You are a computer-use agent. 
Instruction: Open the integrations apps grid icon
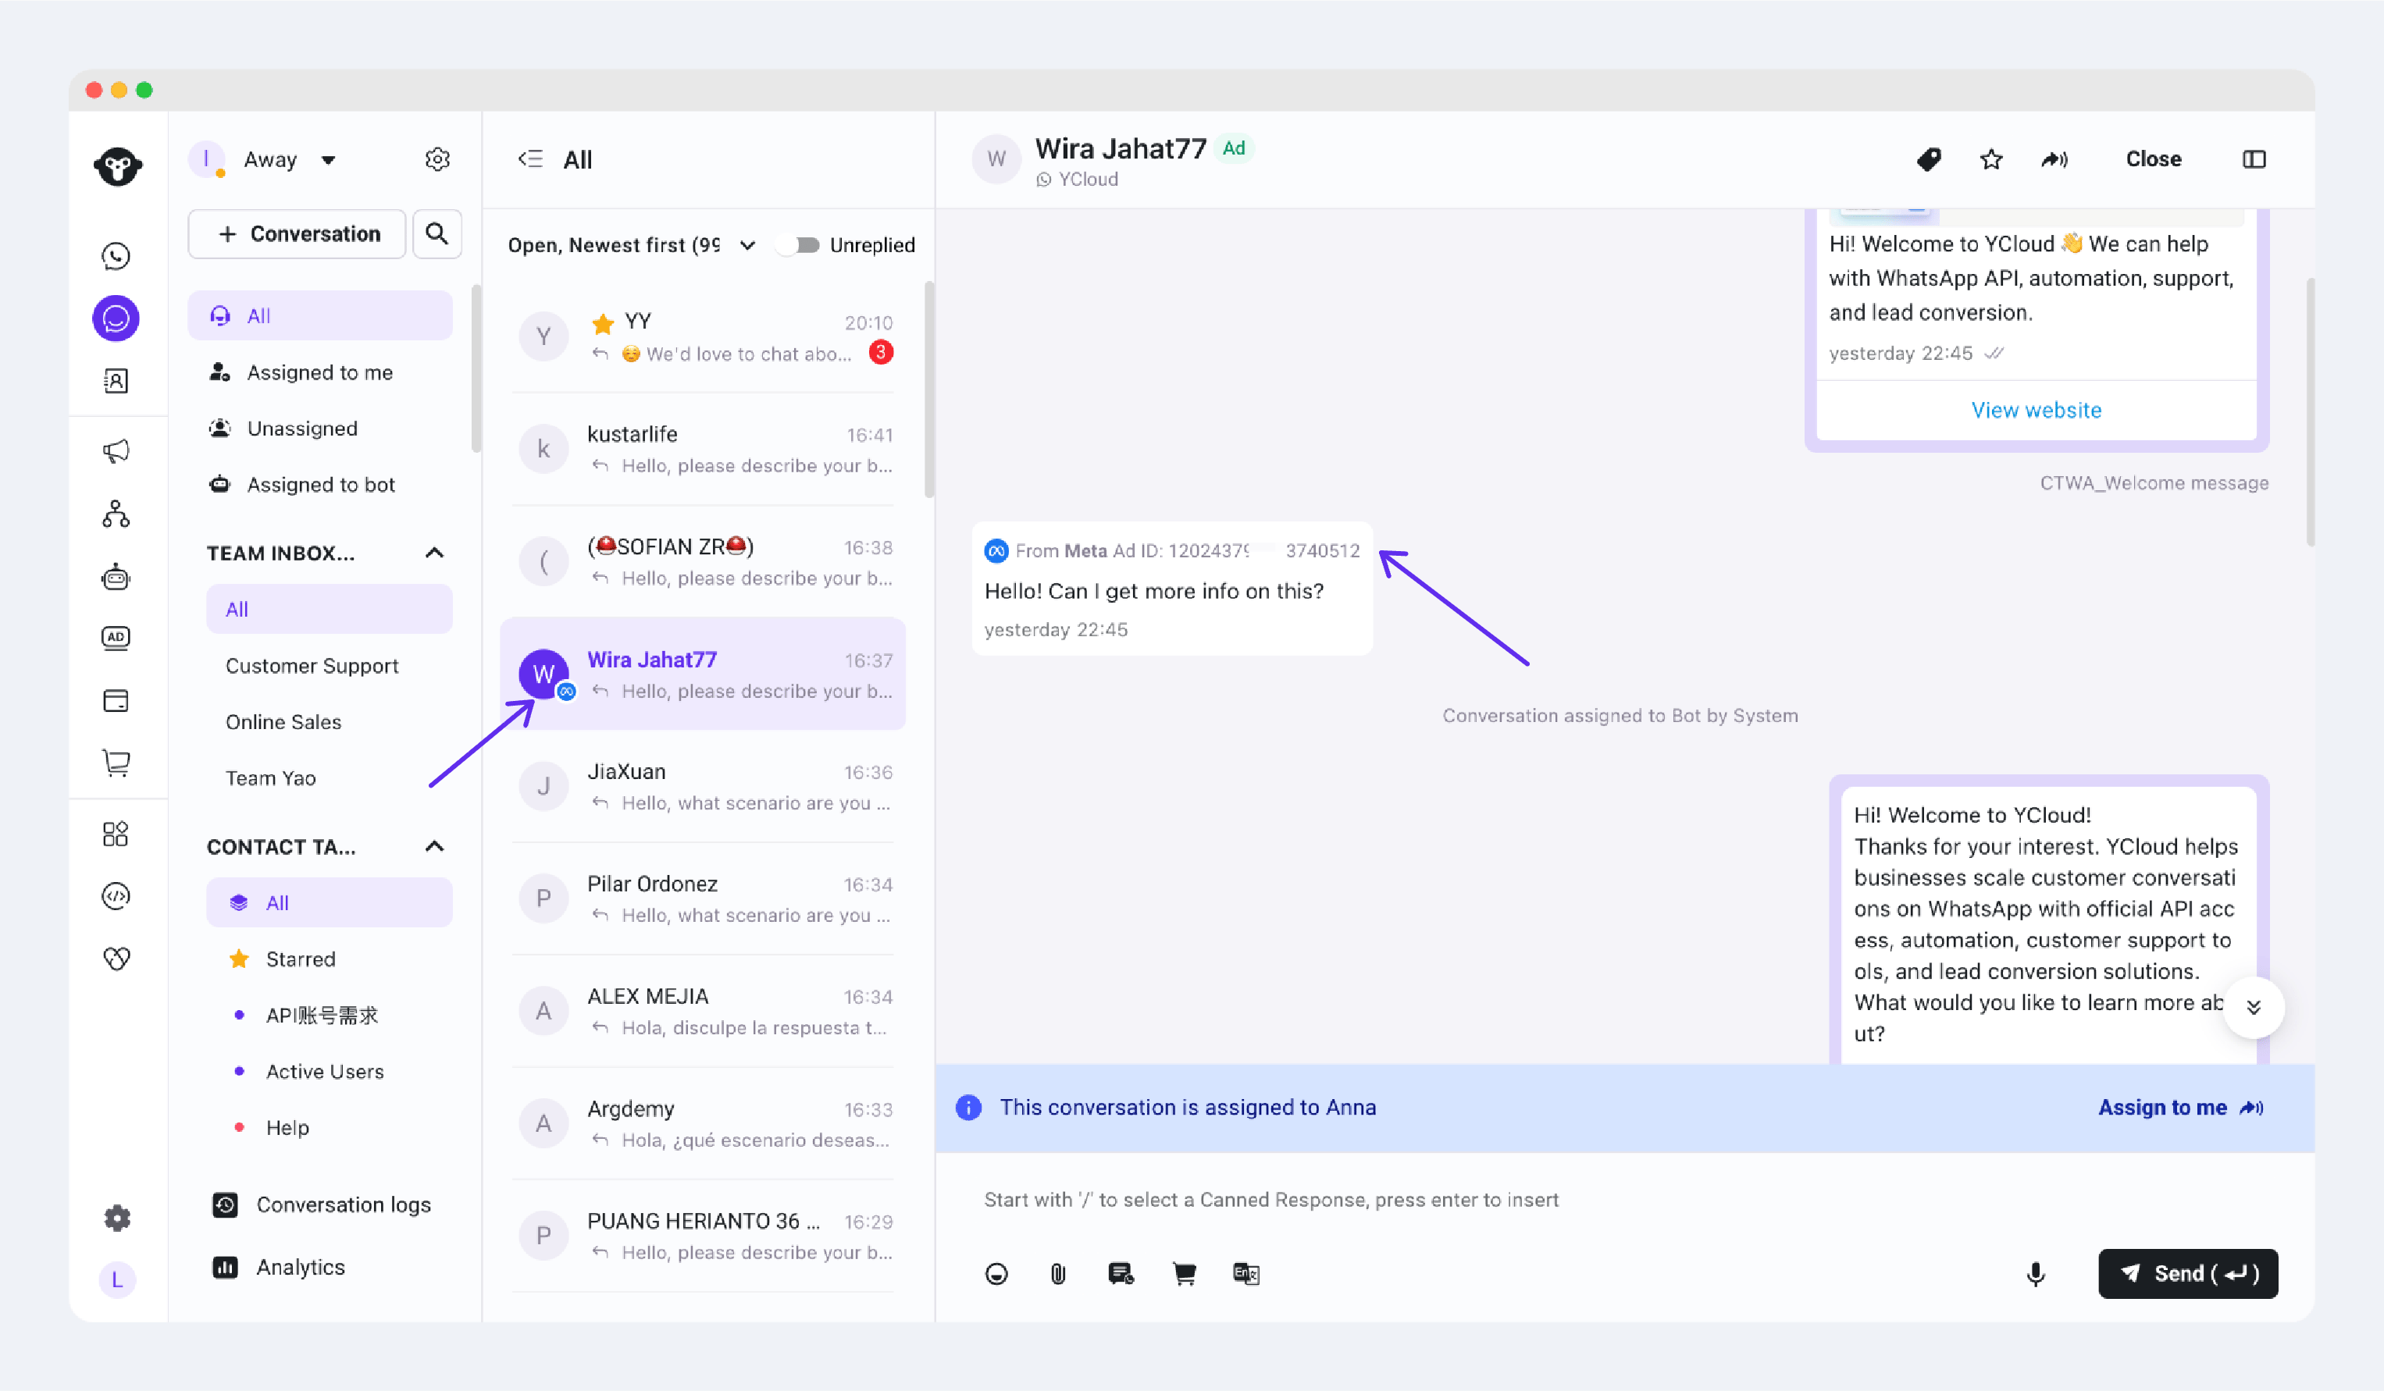116,834
